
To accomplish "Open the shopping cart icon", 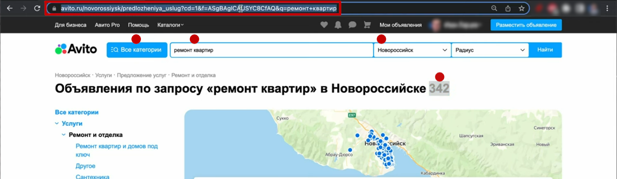I will click(x=367, y=25).
